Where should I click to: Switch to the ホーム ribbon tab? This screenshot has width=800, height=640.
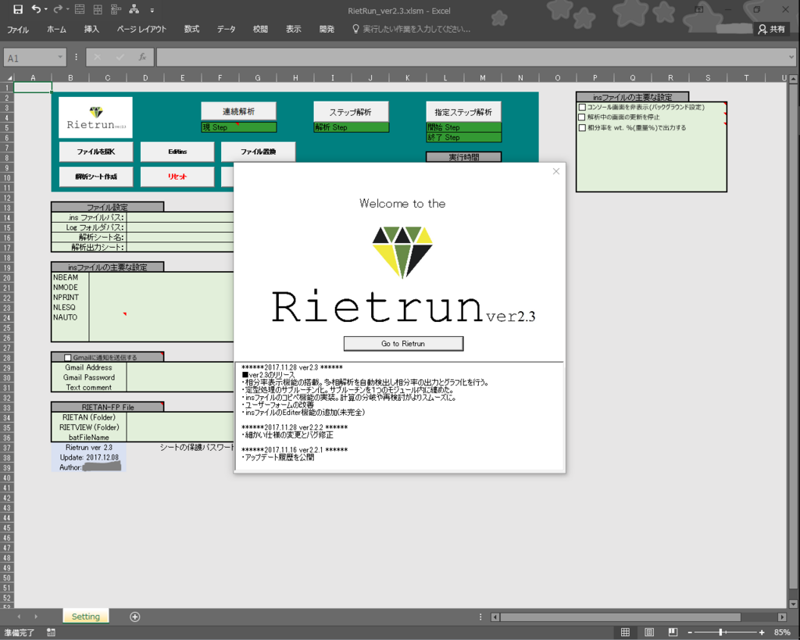[x=56, y=30]
